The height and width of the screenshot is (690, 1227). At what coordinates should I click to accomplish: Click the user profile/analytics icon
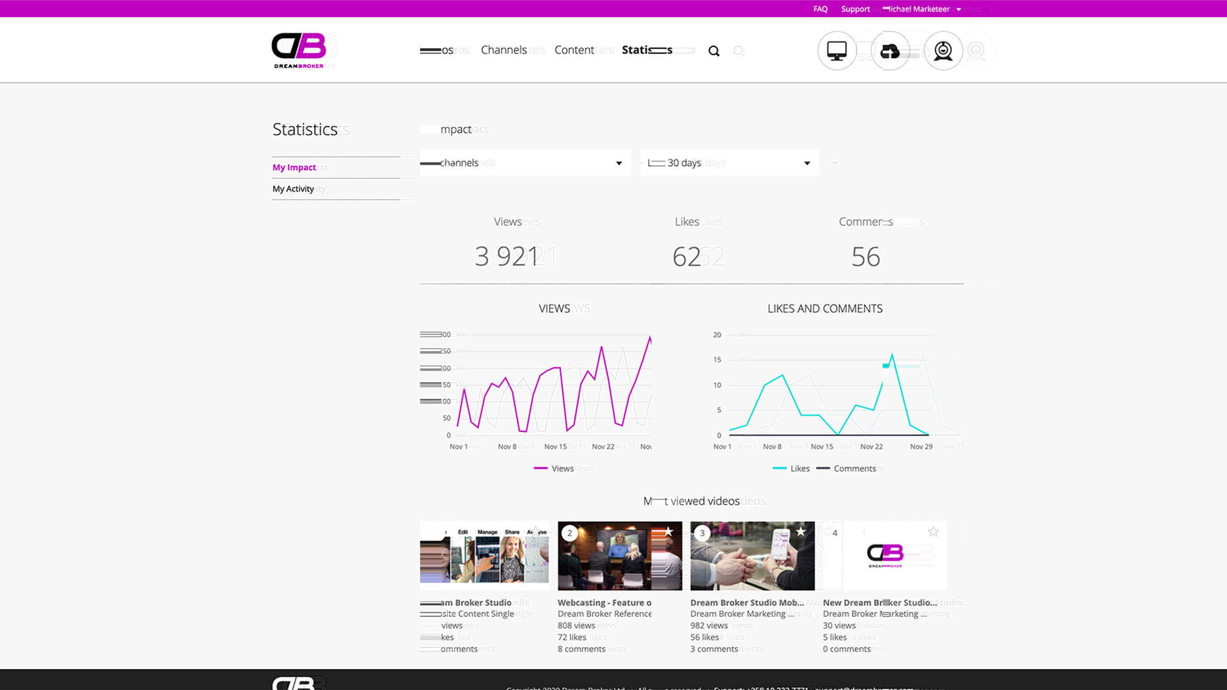coord(943,50)
